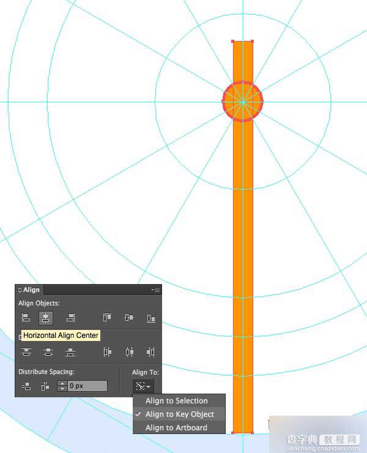Open the Align To dropdown
Image resolution: width=367 pixels, height=453 pixels.
[143, 386]
